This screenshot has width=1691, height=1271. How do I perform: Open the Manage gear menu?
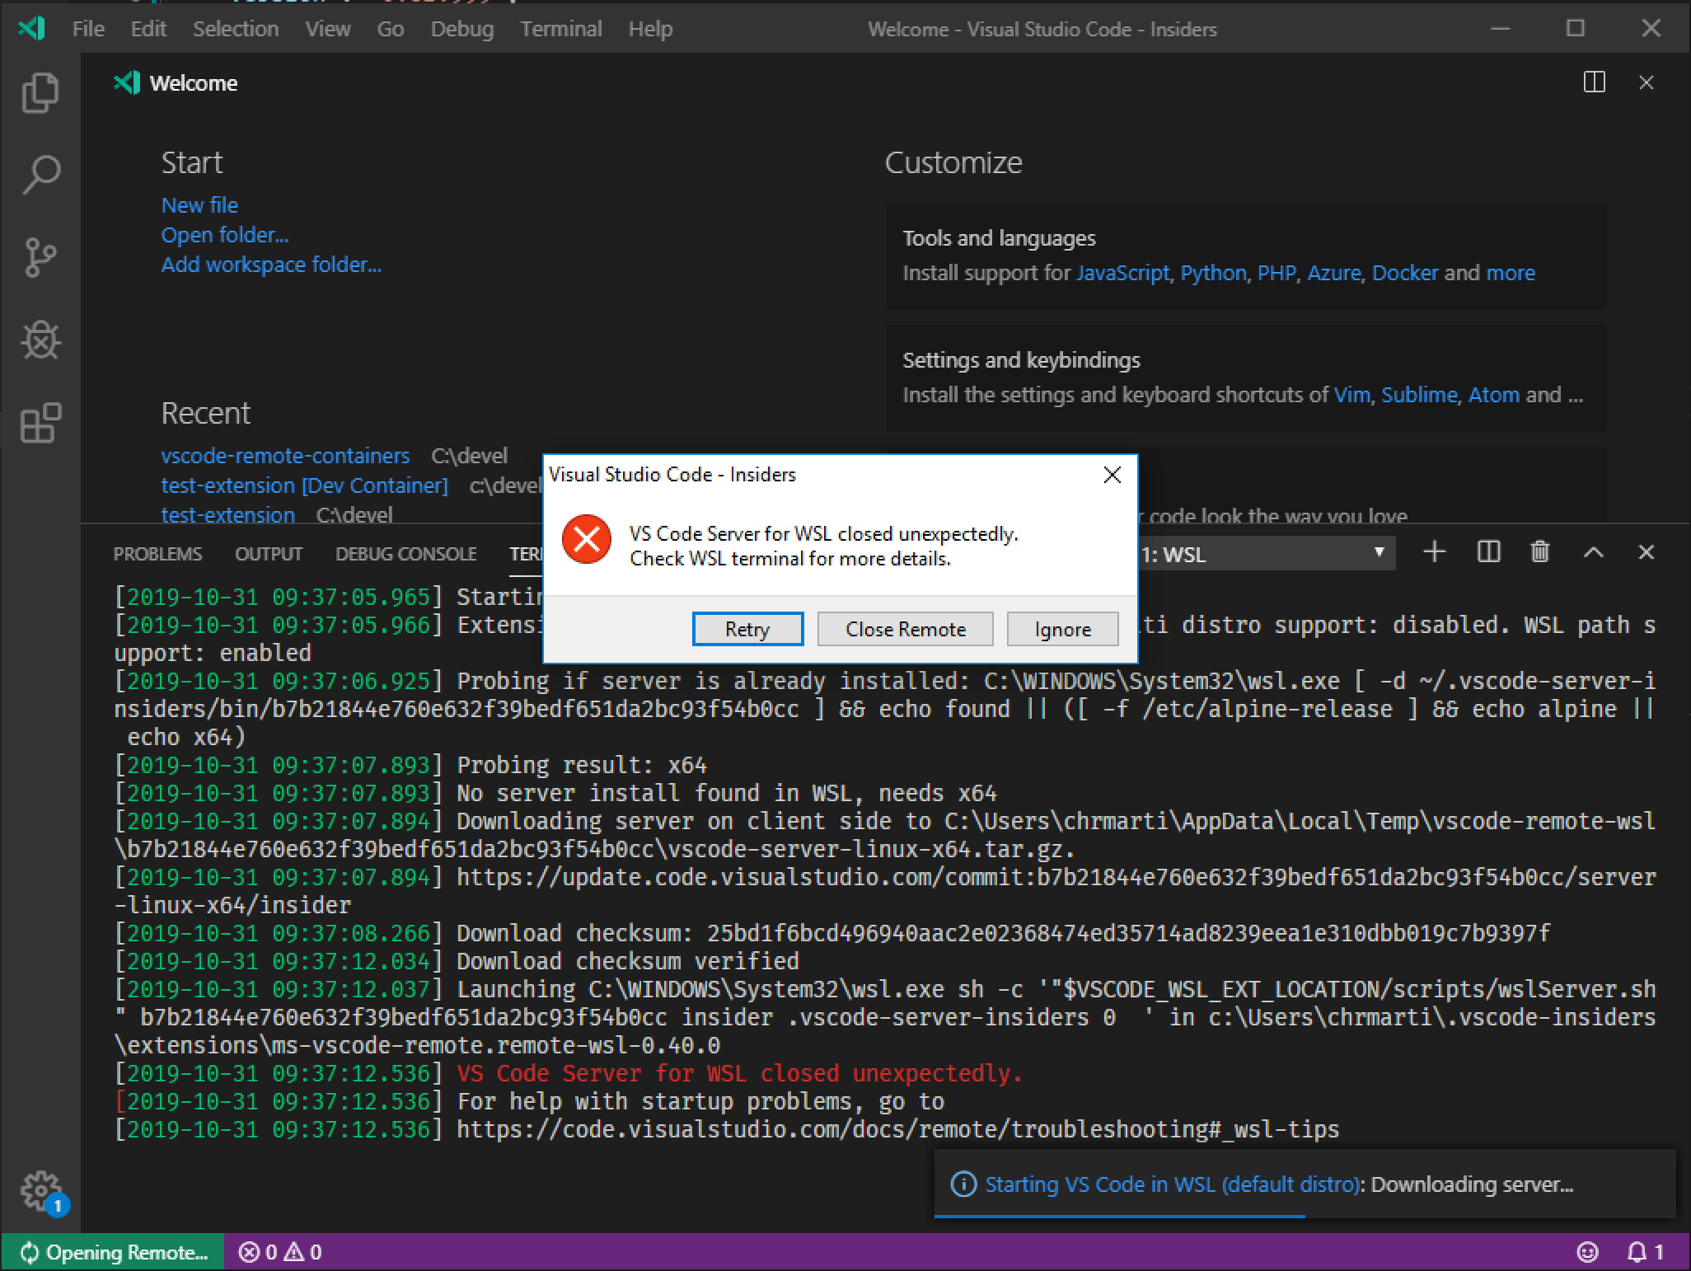[38, 1191]
